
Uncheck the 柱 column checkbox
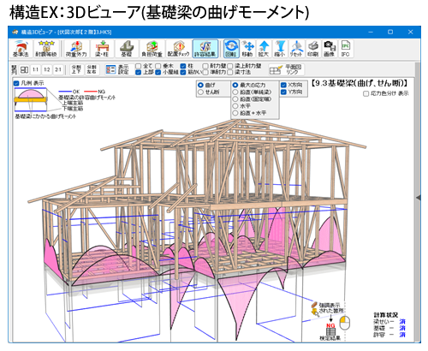pos(183,66)
